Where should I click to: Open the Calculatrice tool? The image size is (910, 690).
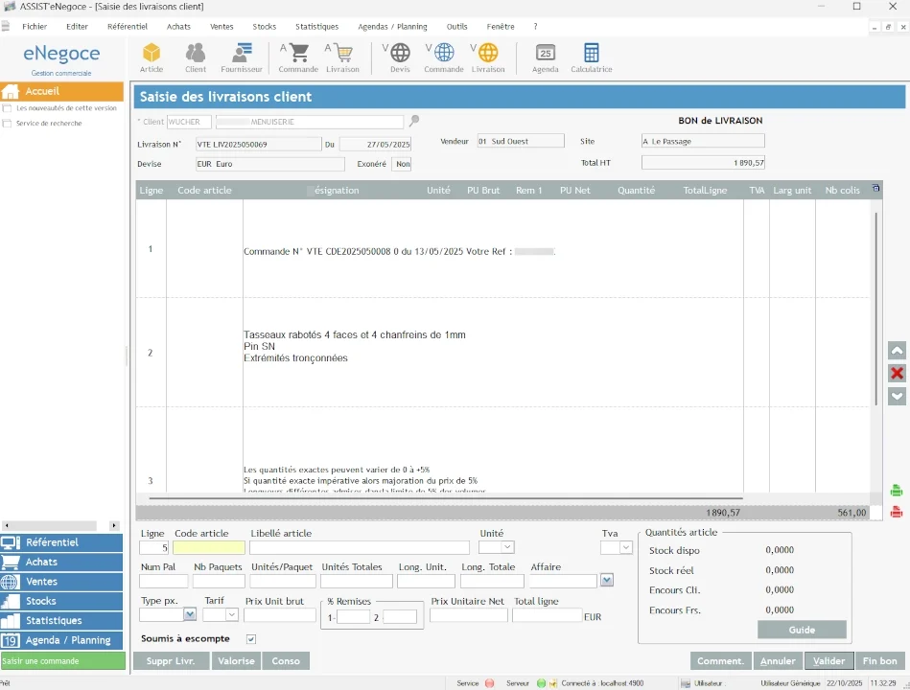pyautogui.click(x=591, y=57)
